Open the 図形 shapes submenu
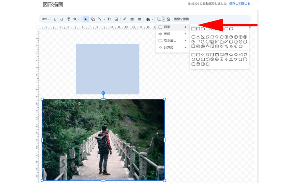 coord(173,27)
